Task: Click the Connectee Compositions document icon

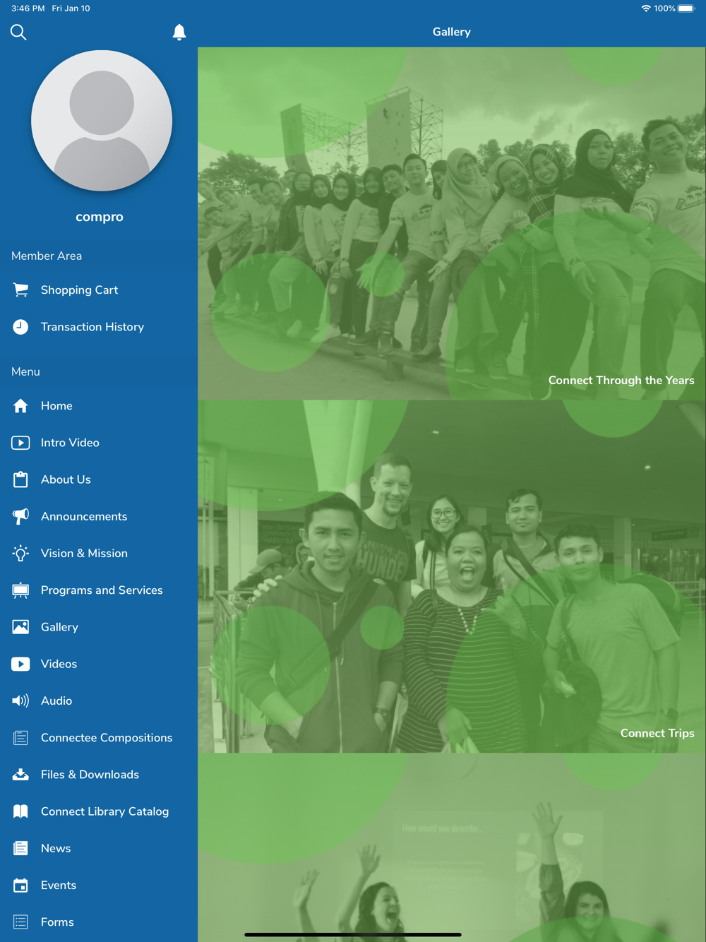Action: 20,738
